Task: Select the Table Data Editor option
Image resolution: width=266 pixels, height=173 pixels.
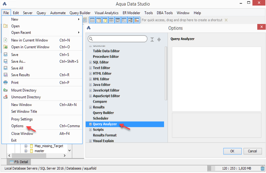Action: point(106,51)
